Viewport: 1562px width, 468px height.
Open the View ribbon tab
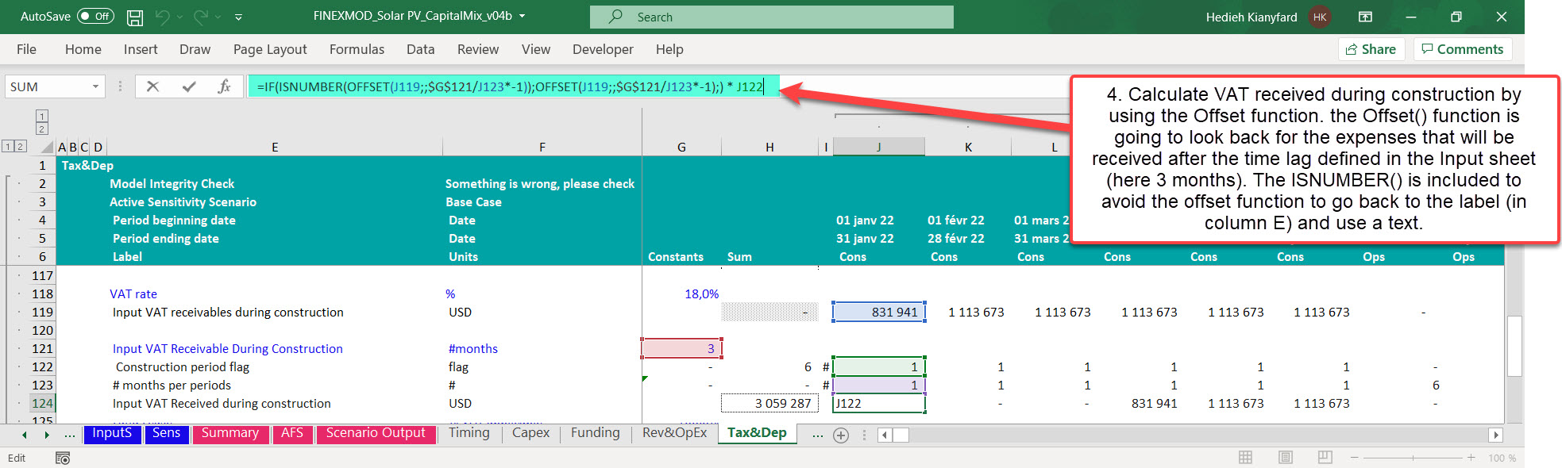[536, 49]
